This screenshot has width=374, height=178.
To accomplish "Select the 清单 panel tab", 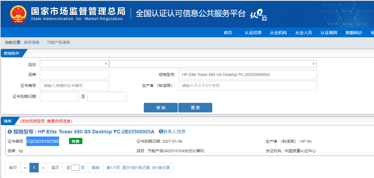I will [x=8, y=121].
